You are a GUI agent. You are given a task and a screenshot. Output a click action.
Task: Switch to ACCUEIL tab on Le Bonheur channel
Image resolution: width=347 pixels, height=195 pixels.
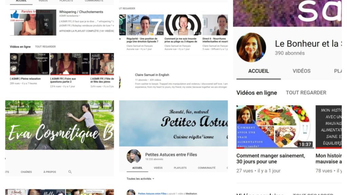click(259, 71)
